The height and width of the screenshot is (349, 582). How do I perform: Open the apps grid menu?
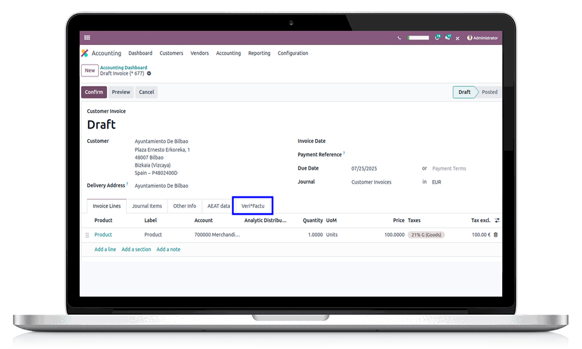(x=87, y=37)
